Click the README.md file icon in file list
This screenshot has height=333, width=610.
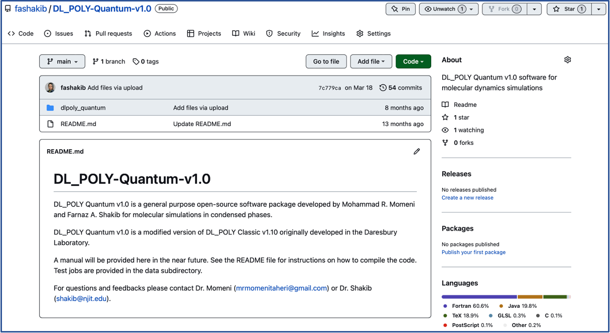[50, 124]
